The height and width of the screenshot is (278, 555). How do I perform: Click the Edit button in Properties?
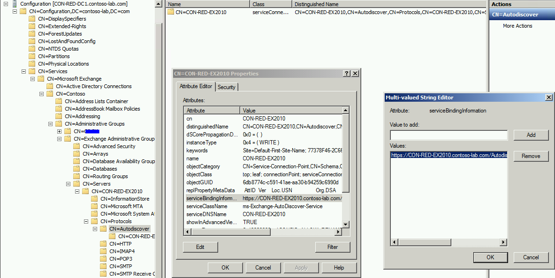pyautogui.click(x=200, y=247)
